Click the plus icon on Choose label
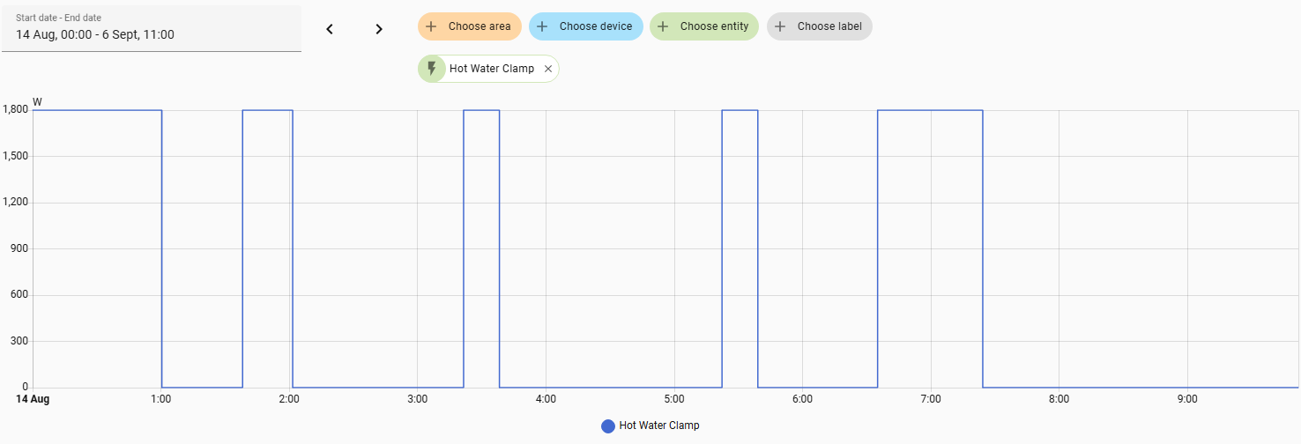Viewport: 1301px width, 444px height. pos(780,26)
